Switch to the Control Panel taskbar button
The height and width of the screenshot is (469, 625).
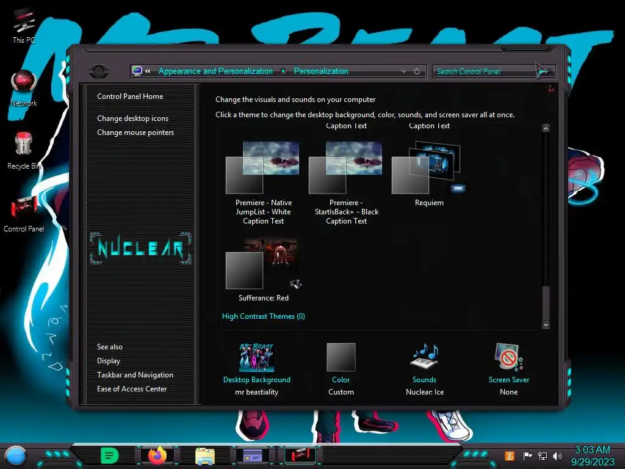[x=300, y=455]
